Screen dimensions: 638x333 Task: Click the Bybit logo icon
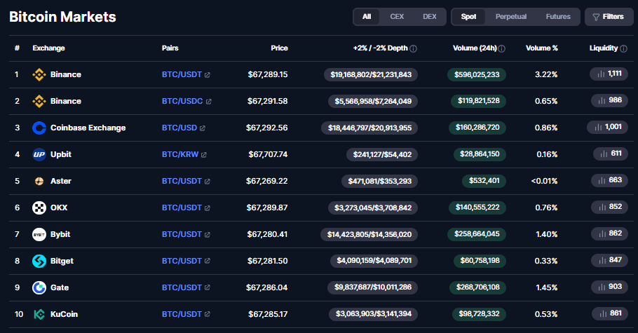click(x=39, y=234)
